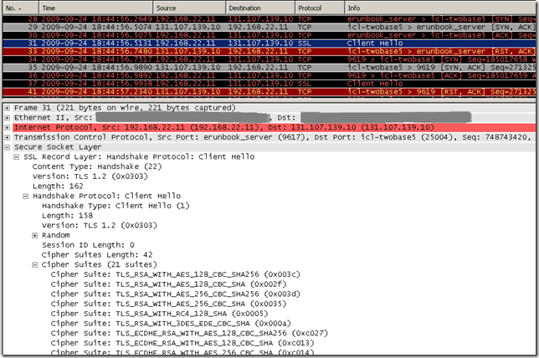This screenshot has height=358, width=539.
Task: Expand the Transmission Control Protocol node
Action: [x=7, y=137]
